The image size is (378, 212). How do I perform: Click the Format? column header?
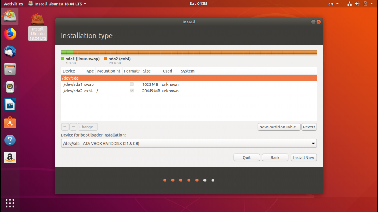tap(132, 71)
